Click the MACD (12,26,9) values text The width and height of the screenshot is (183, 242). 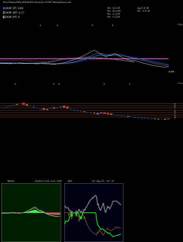[x=48, y=181]
